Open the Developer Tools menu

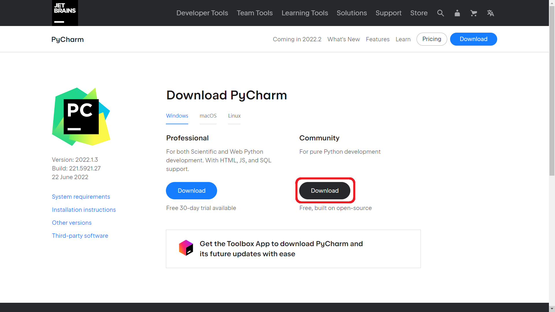(x=202, y=13)
